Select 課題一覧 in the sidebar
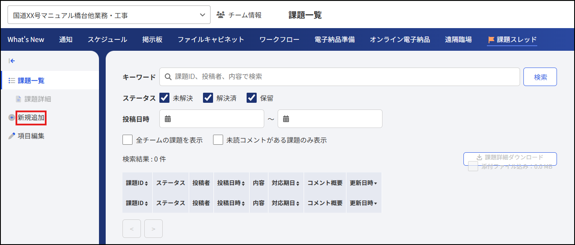 pos(31,81)
